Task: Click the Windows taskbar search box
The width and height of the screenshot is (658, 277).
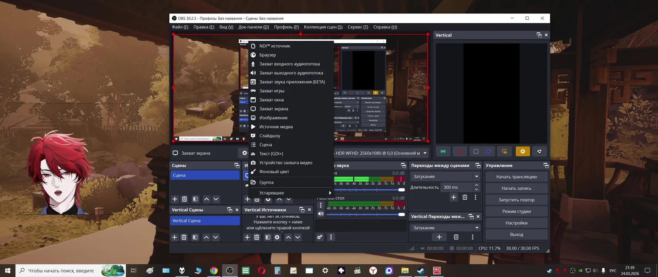Action: tap(71, 270)
